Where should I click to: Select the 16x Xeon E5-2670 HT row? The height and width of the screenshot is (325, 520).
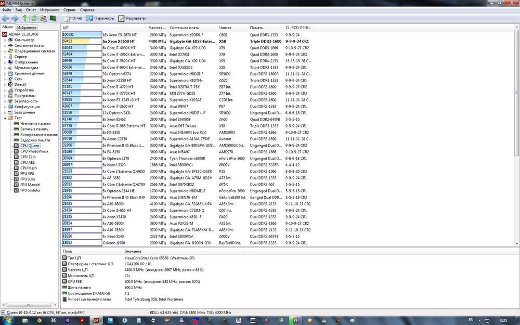(x=187, y=34)
